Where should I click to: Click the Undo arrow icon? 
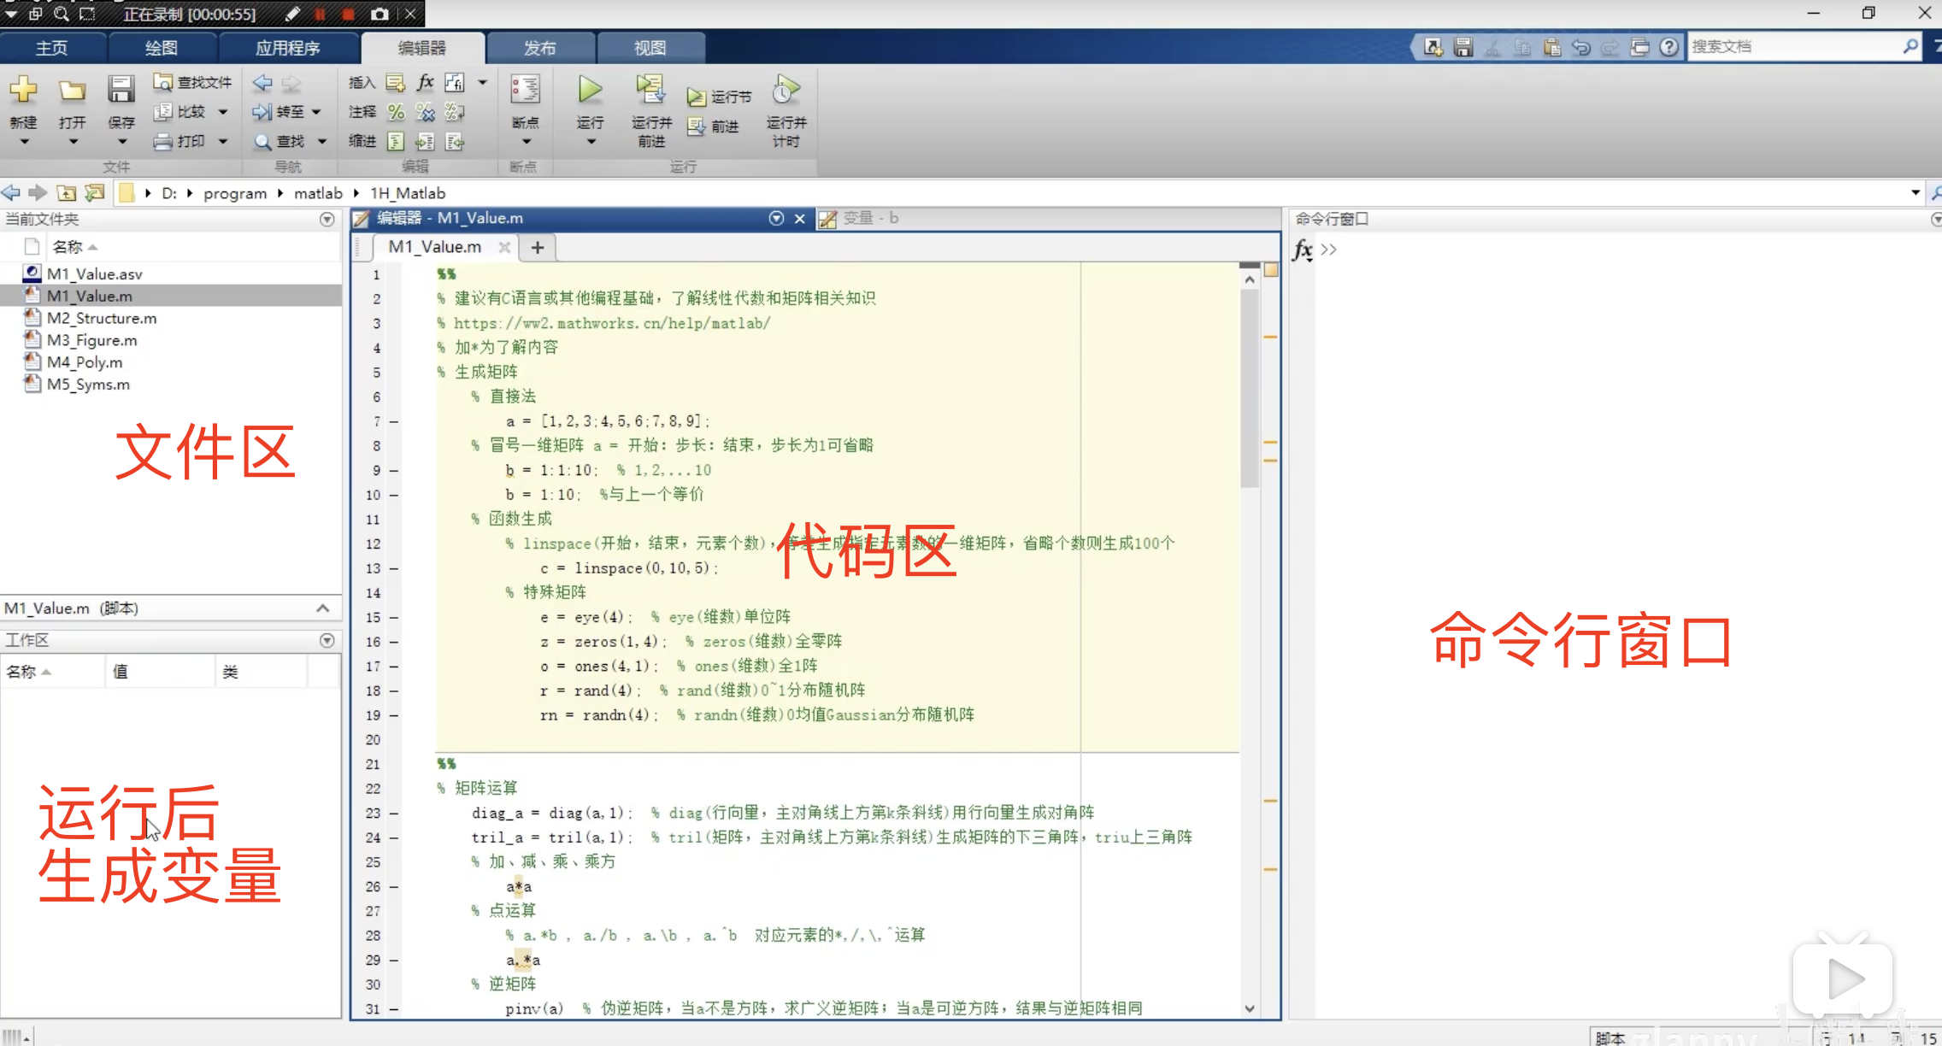(x=1580, y=46)
